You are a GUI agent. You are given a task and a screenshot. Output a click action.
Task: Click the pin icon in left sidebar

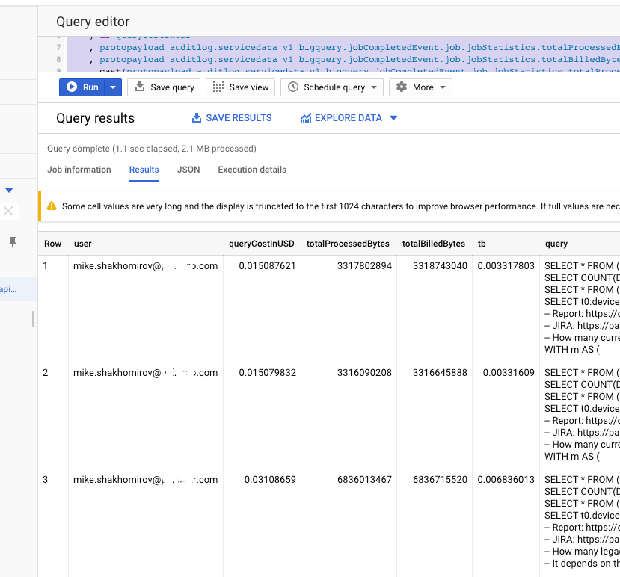coord(13,242)
